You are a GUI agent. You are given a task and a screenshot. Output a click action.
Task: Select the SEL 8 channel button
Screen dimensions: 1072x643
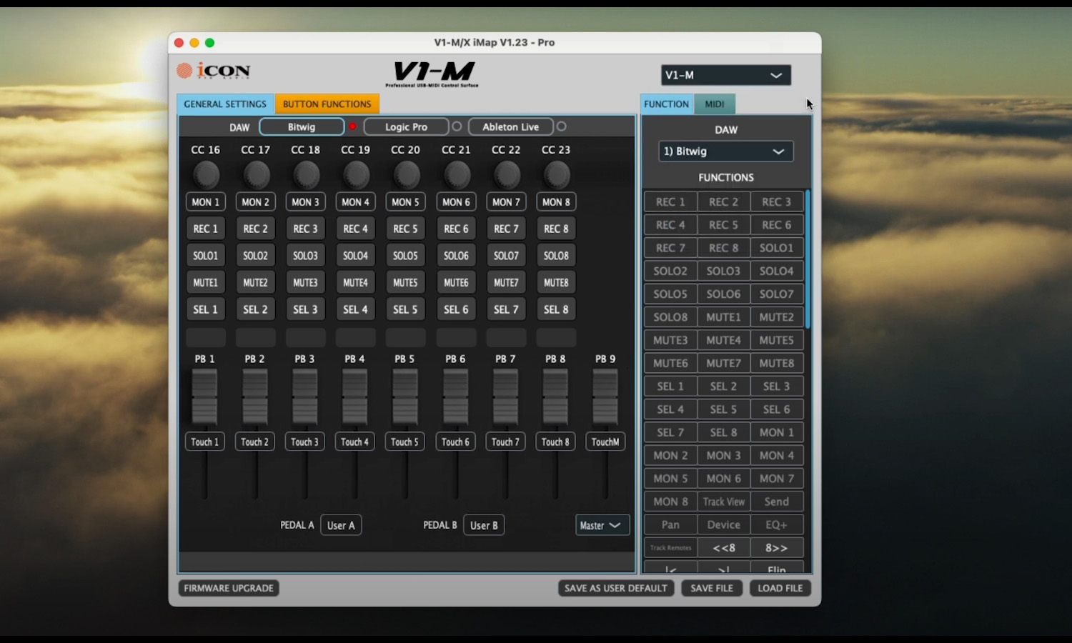tap(556, 309)
